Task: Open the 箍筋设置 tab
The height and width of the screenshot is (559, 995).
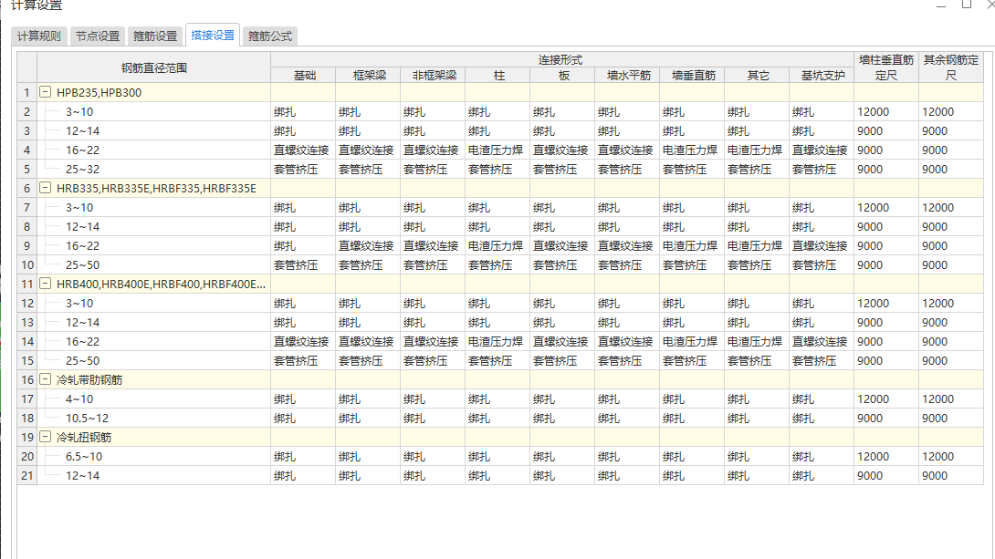Action: [155, 36]
